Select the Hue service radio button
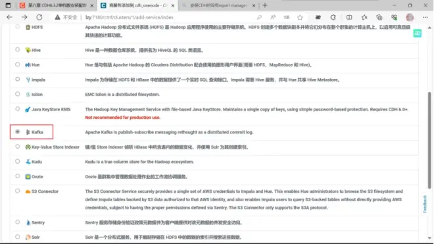434x244 pixels. [x=18, y=64]
